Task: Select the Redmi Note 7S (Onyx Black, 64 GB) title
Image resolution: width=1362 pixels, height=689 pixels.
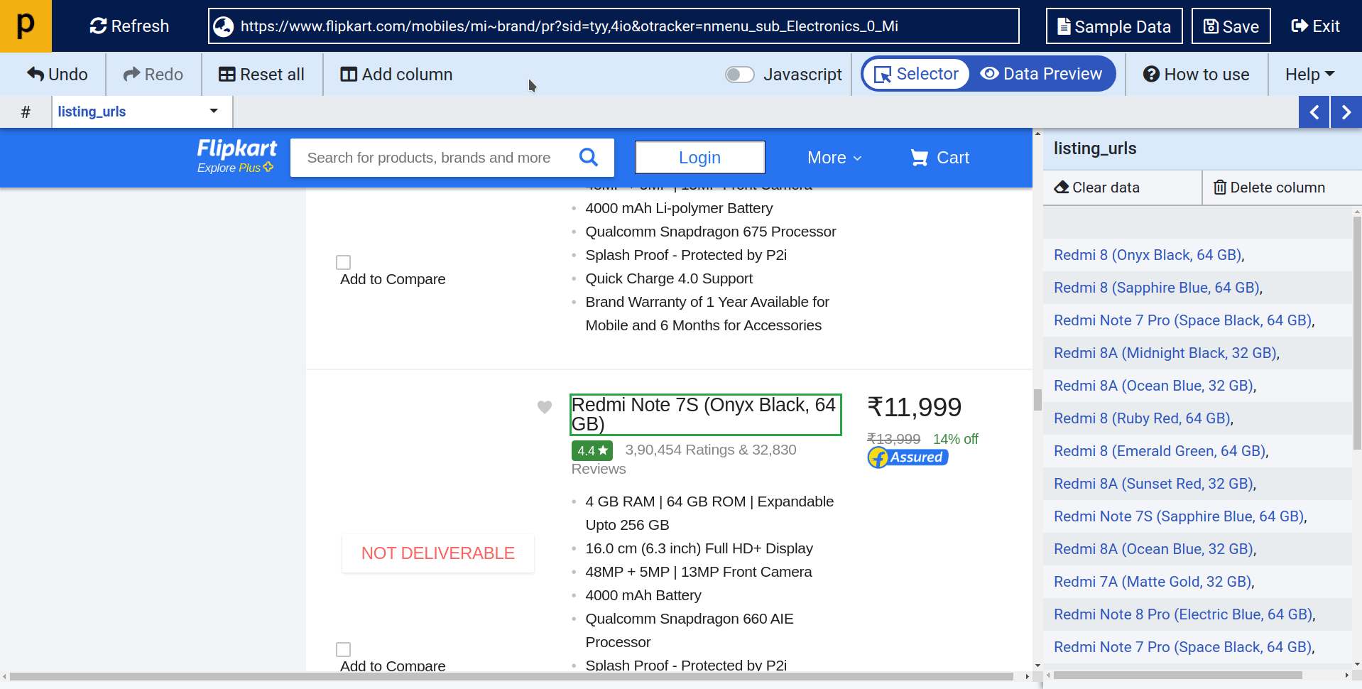Action: pyautogui.click(x=705, y=414)
